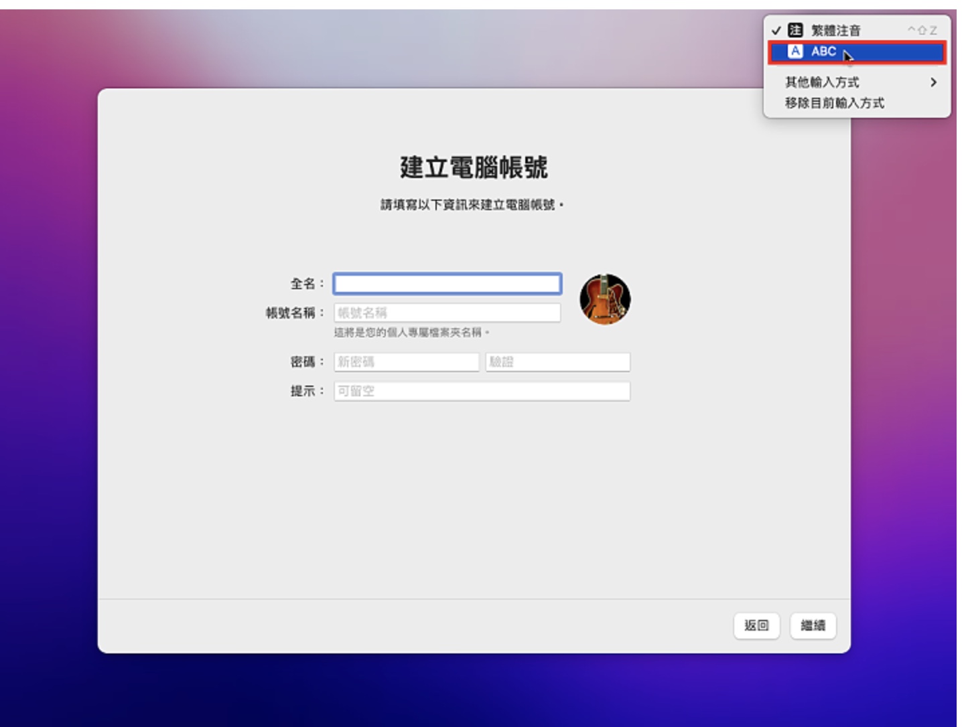
Task: Click the 請填寫以下資訊來建立電腦帳號 subtitle
Action: click(472, 205)
